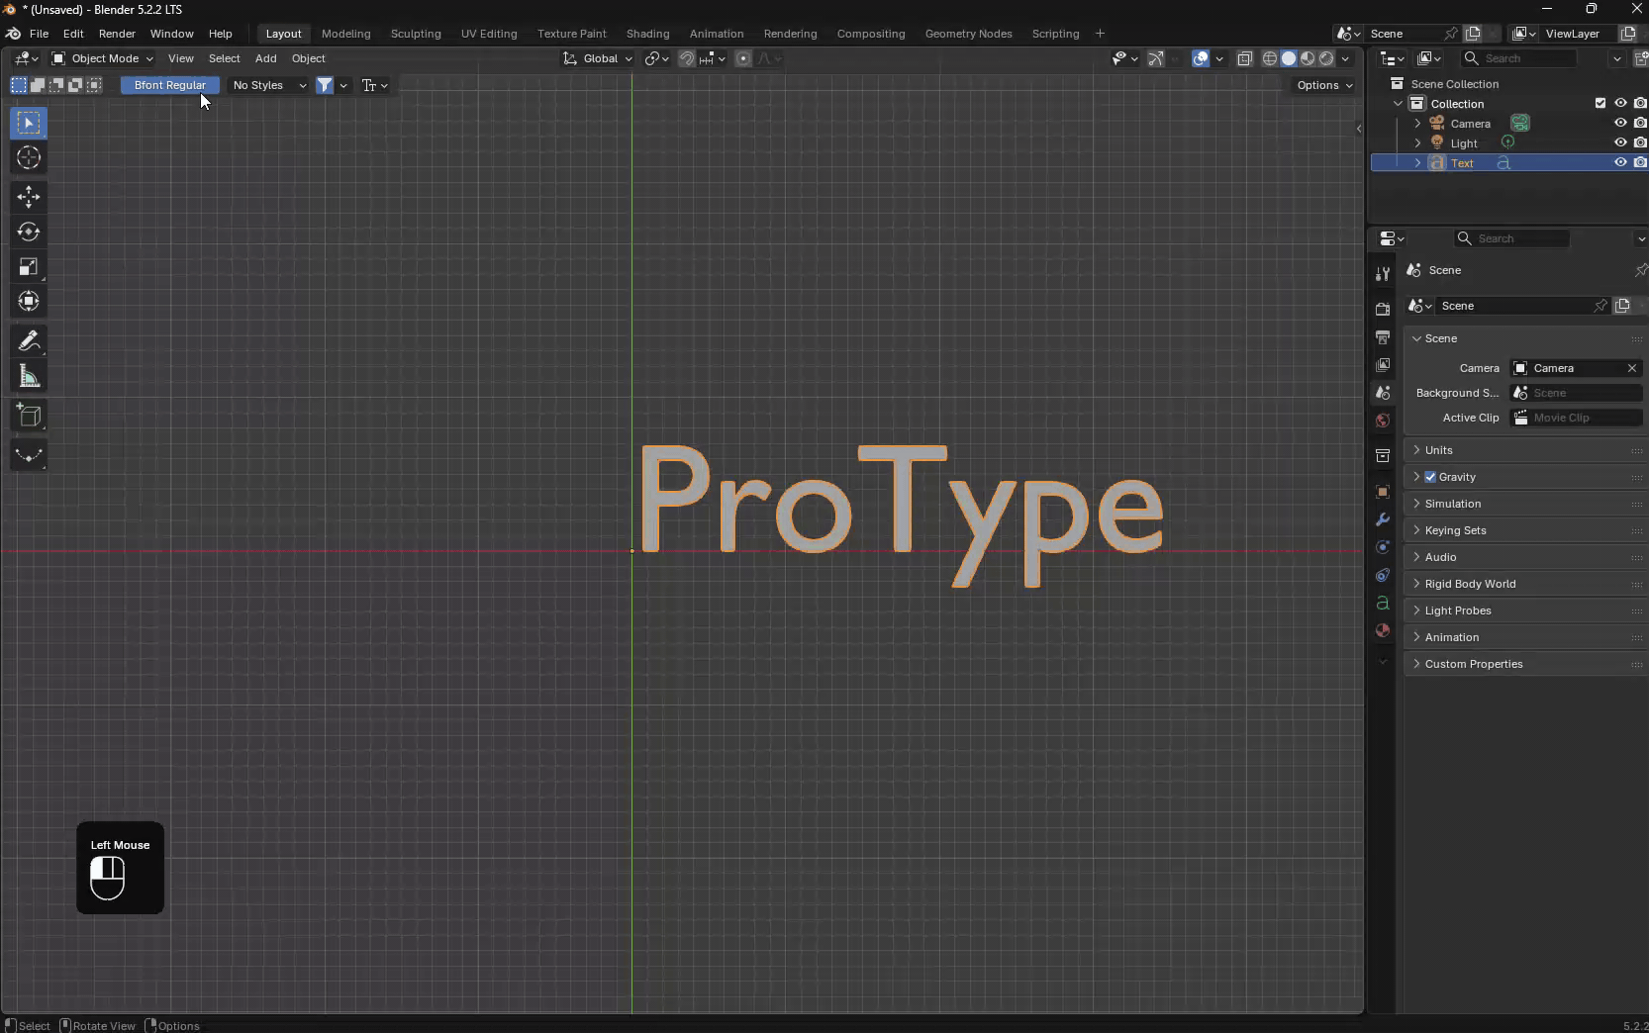Select the Annotate pencil tool

(29, 341)
